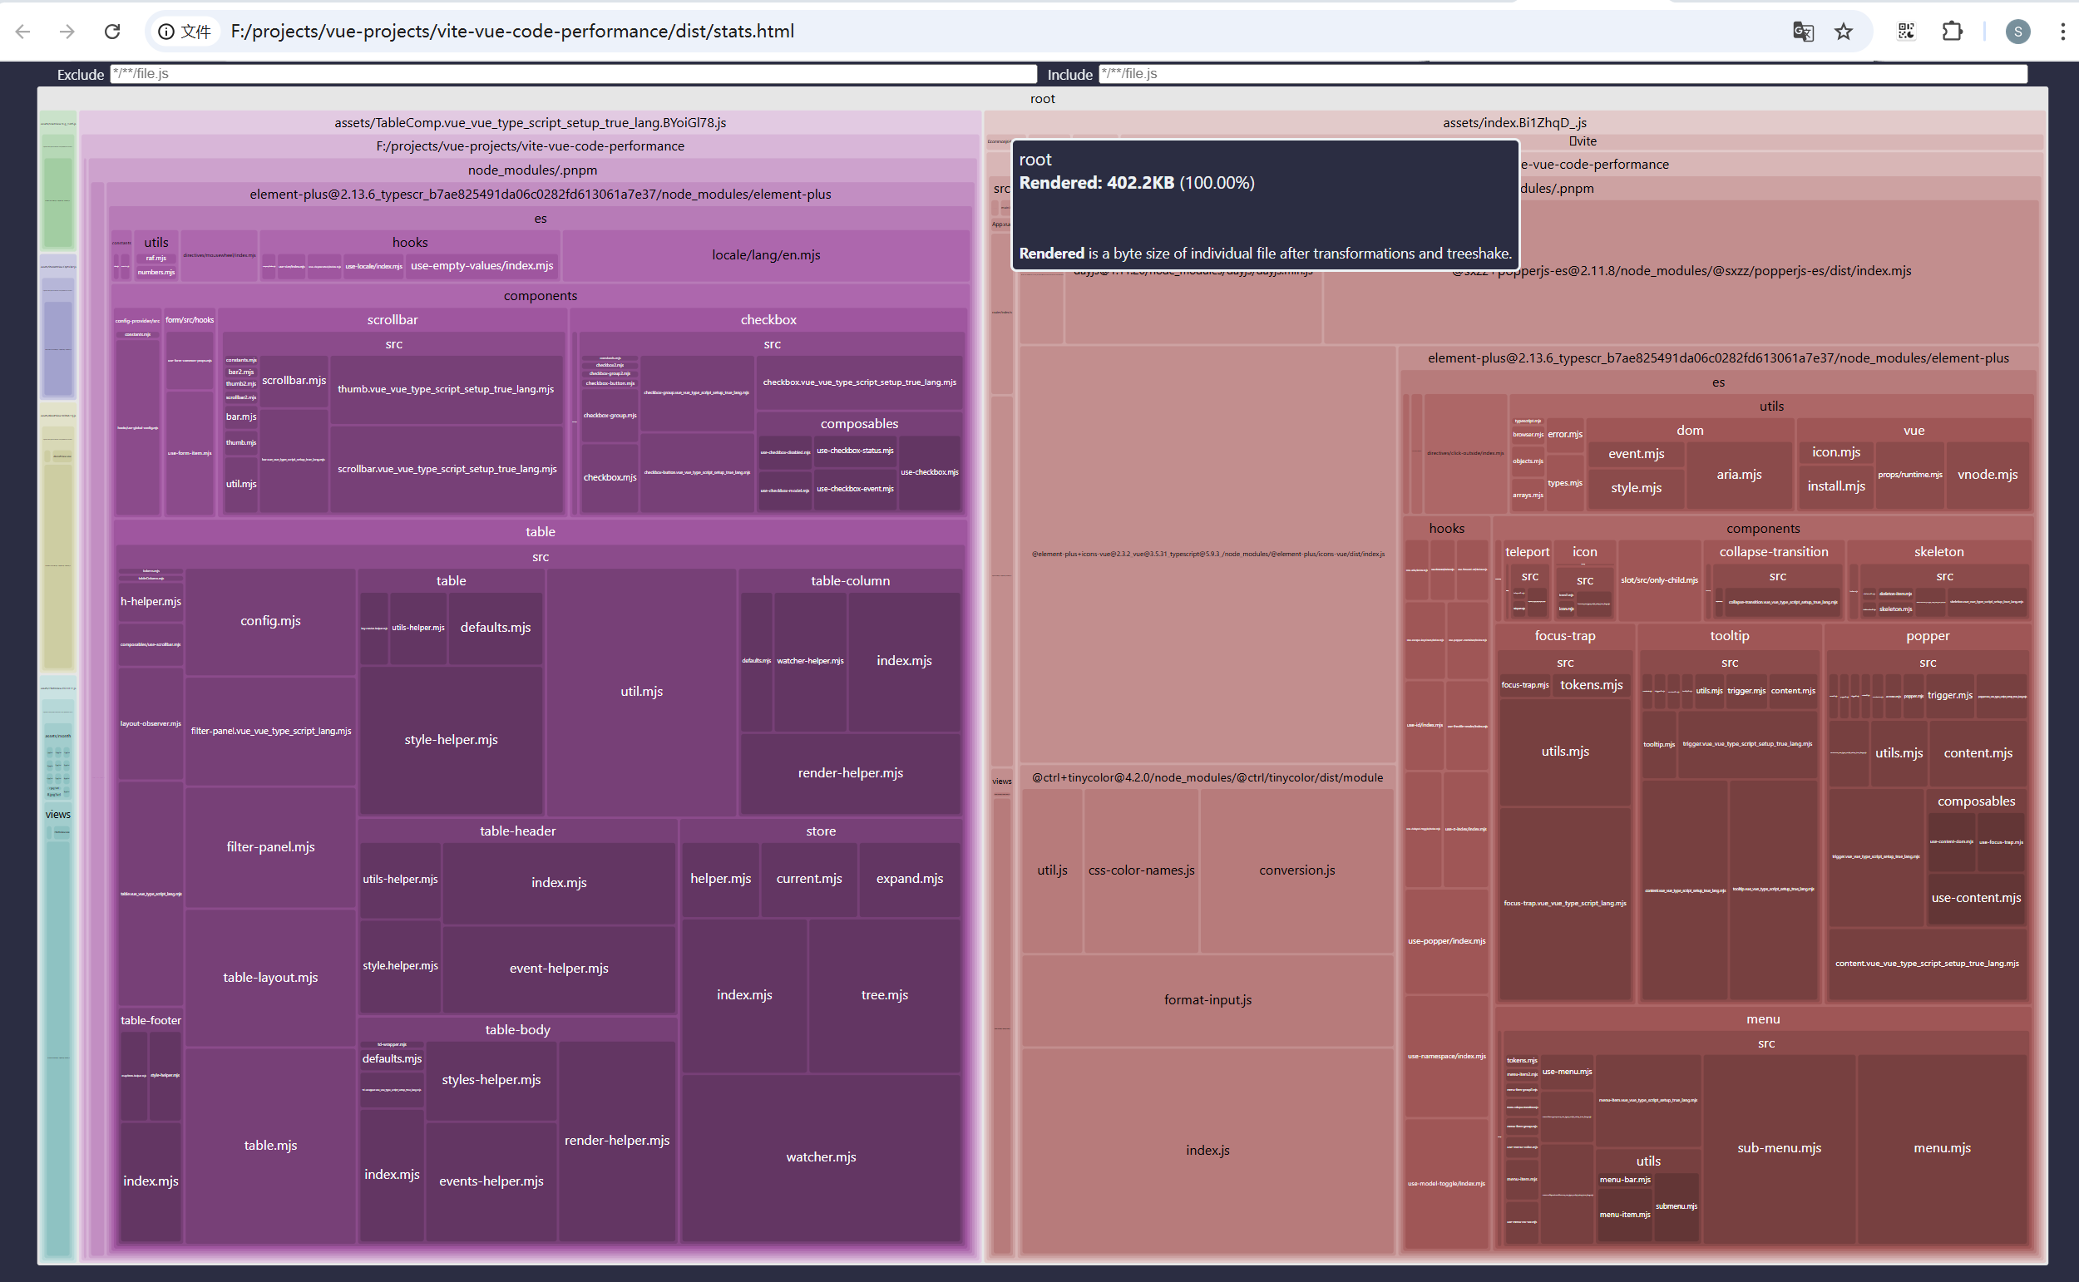Click the browser back arrow
Viewport: 2079px width, 1282px height.
(x=23, y=32)
